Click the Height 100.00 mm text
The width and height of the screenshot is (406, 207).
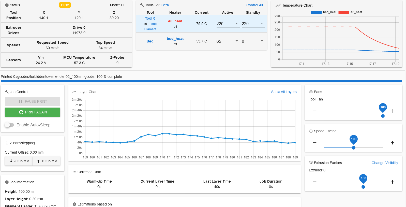click(21, 191)
